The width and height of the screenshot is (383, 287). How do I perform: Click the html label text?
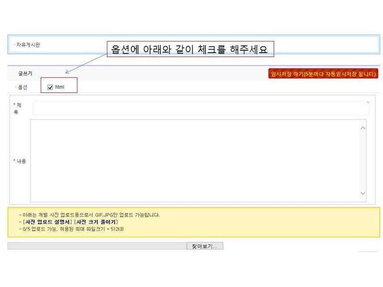point(59,87)
